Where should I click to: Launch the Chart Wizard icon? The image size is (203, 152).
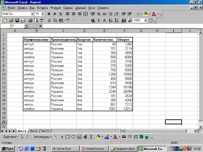(124, 21)
